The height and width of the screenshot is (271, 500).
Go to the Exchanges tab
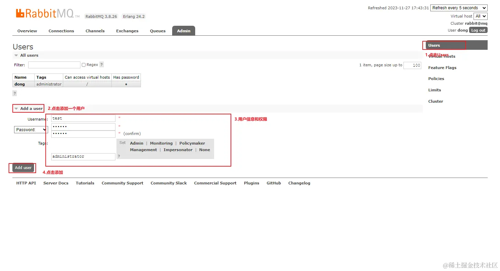pyautogui.click(x=127, y=31)
